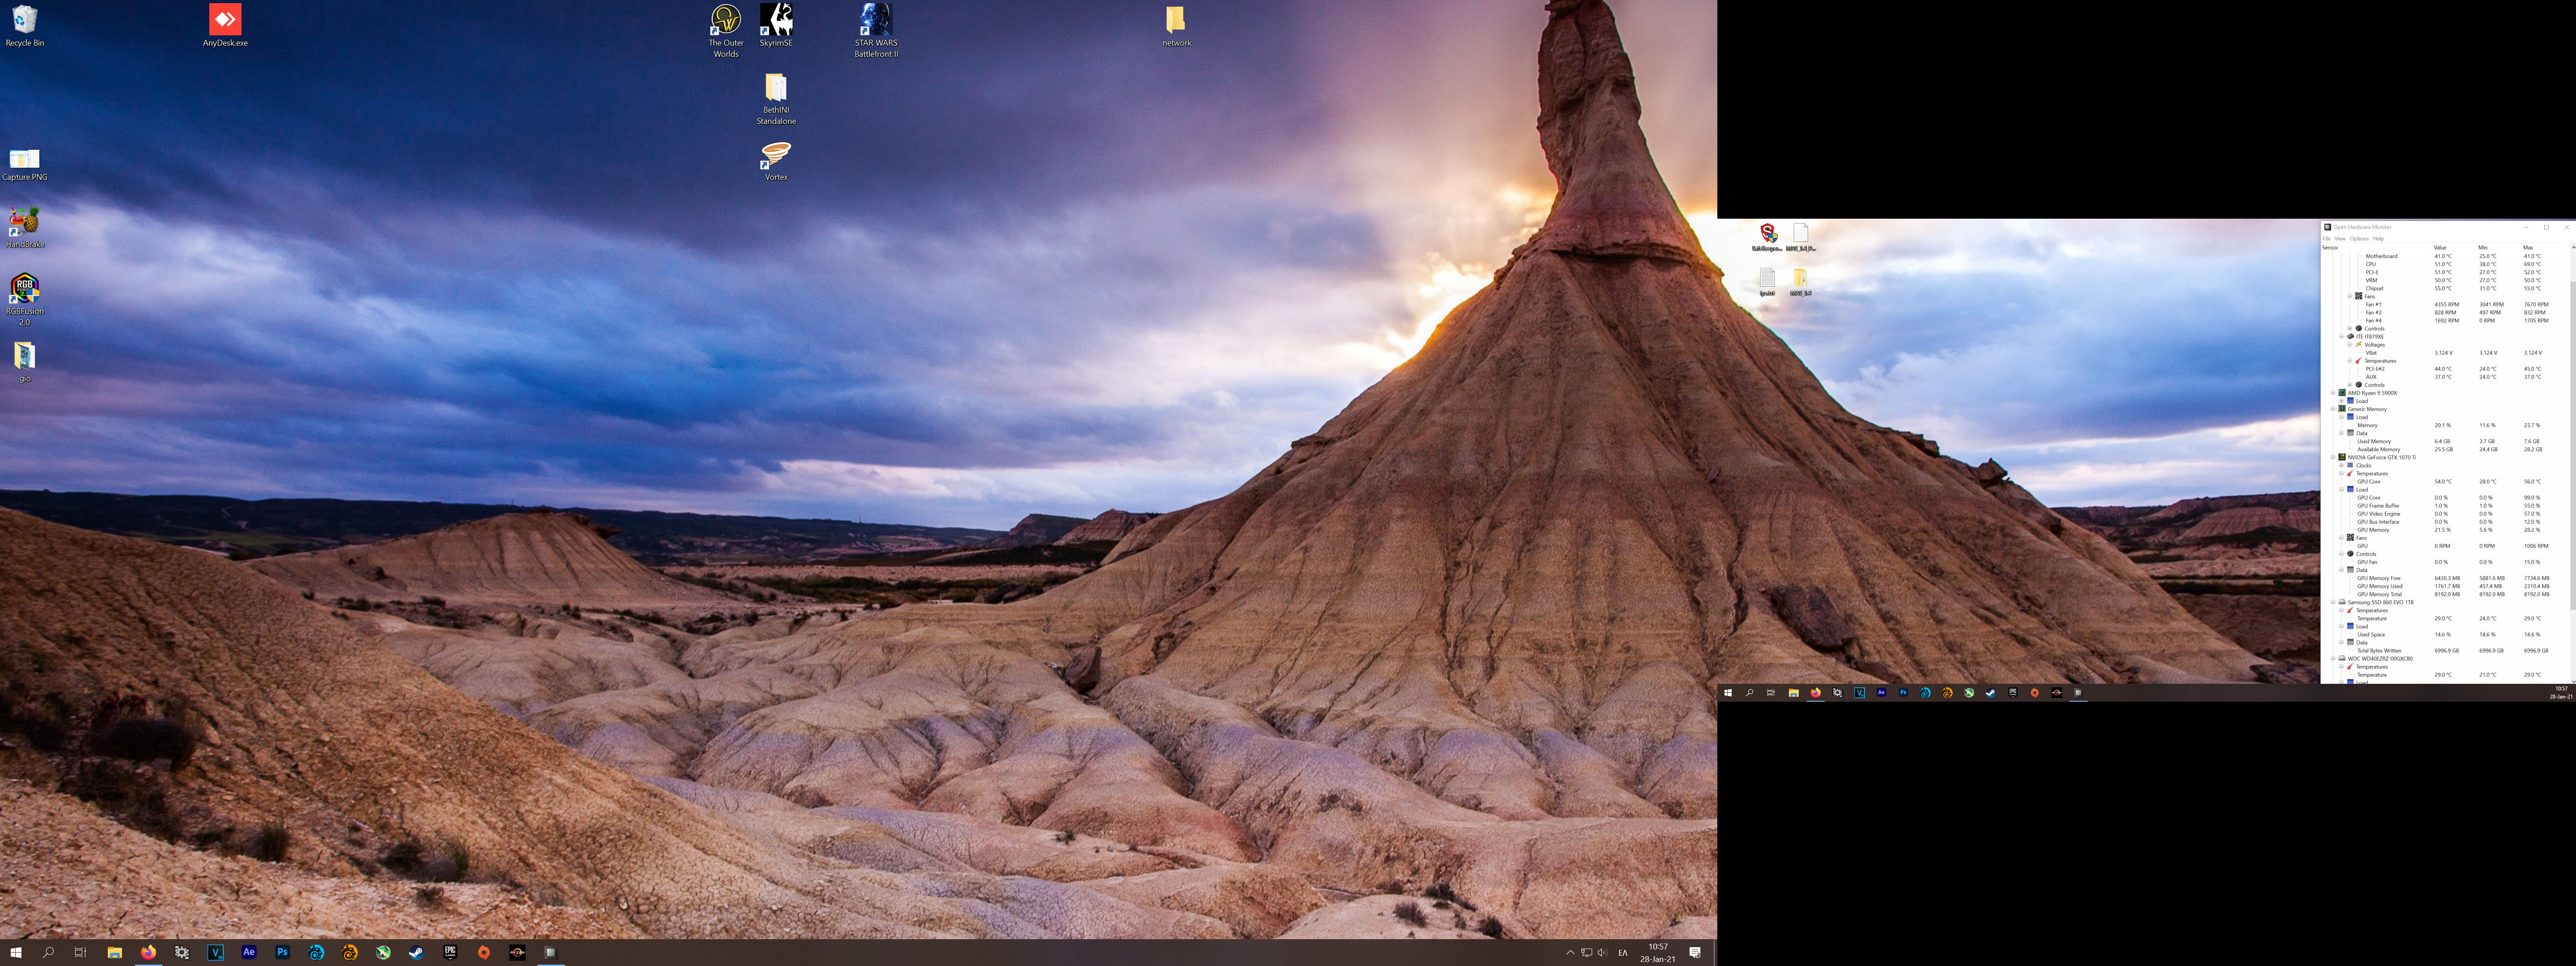Select the GPU Memory Used sensor row
The height and width of the screenshot is (966, 2576).
2379,586
